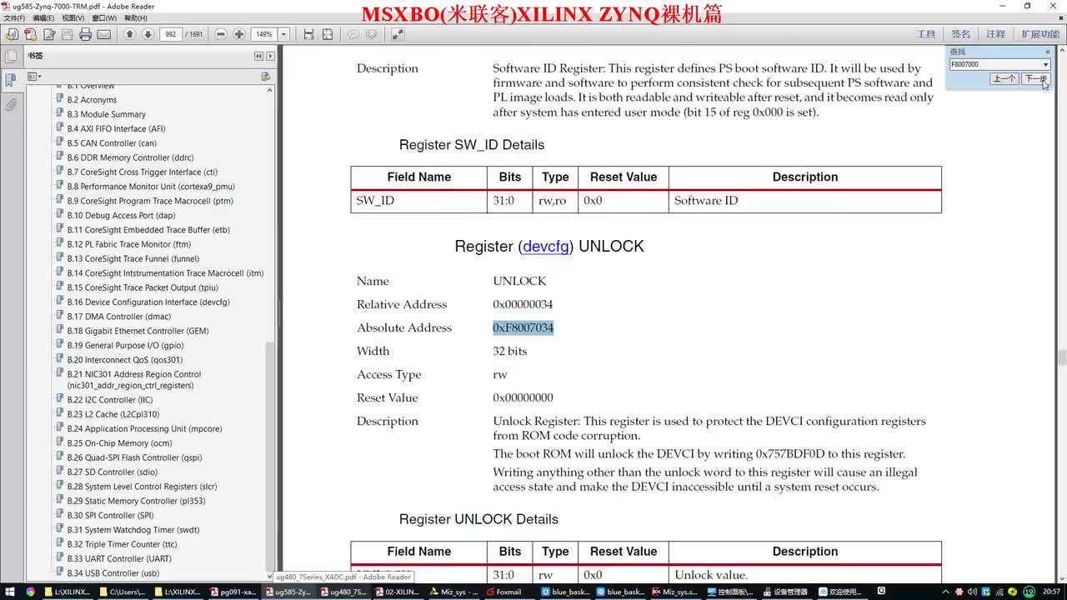Go to next page with down arrow
The height and width of the screenshot is (600, 1067).
tap(148, 34)
